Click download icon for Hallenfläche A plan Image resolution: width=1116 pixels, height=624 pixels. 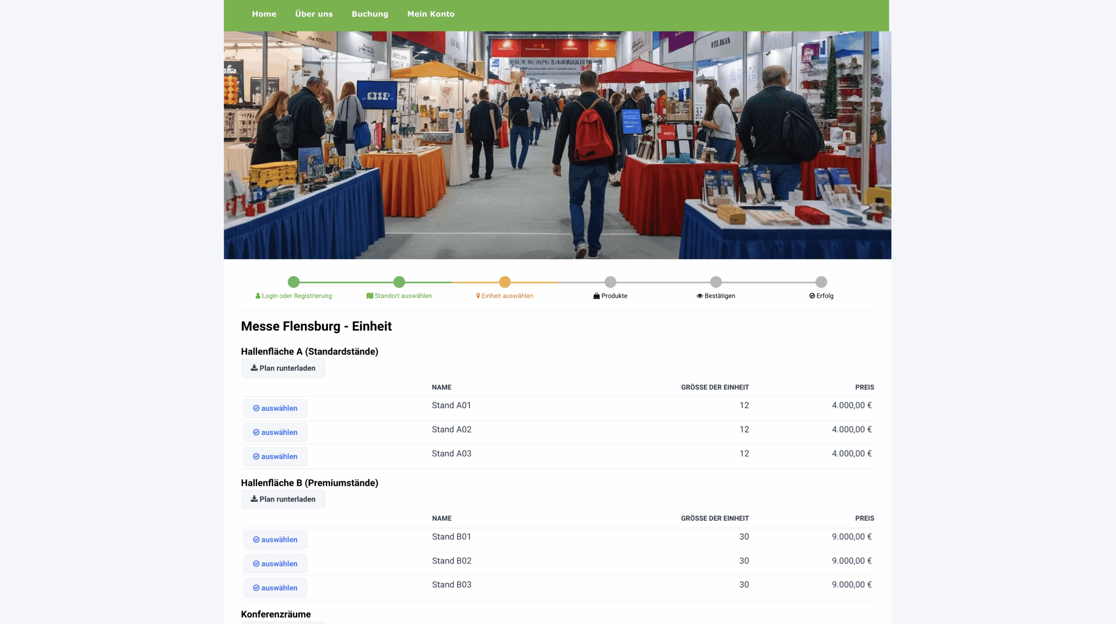tap(254, 368)
